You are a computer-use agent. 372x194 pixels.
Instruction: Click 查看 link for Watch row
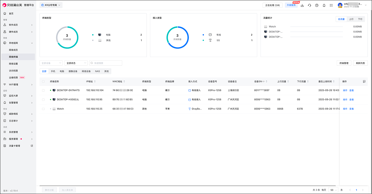(352, 109)
